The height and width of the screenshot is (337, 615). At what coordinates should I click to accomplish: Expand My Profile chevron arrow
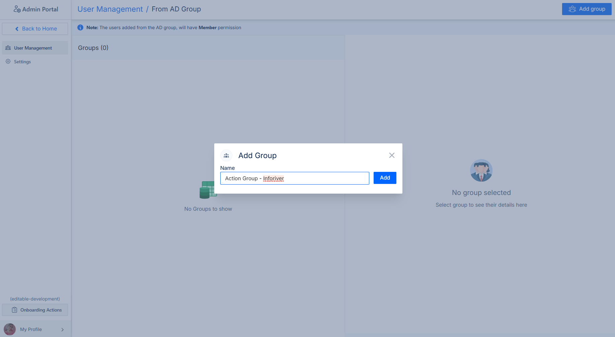(62, 330)
